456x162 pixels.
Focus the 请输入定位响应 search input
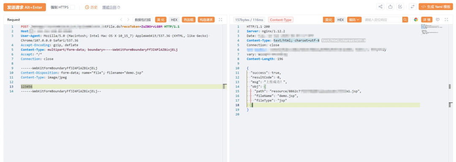[383, 20]
